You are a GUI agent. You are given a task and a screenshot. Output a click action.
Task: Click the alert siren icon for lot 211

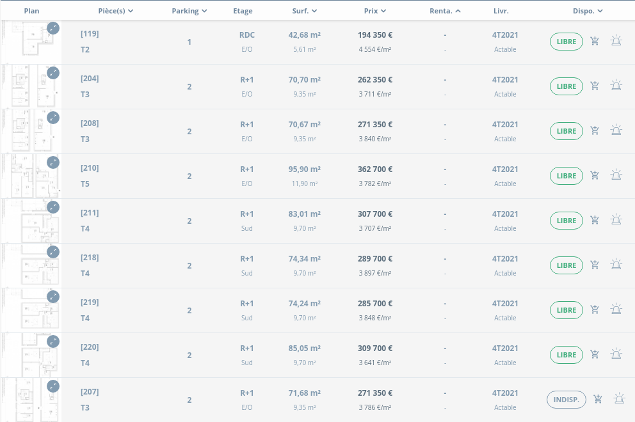(616, 220)
